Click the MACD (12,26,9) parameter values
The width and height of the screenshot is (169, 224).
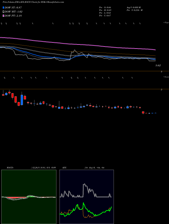(x=43, y=168)
